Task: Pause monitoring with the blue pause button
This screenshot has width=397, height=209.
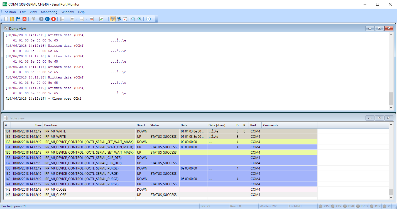Action: (x=47, y=19)
